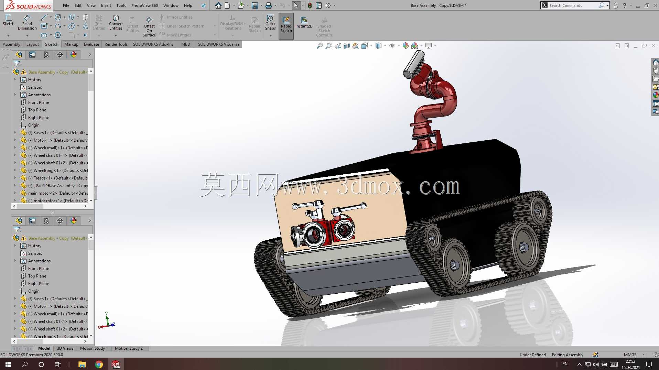Expand the History node in upper tree
The image size is (659, 370).
[x=15, y=79]
